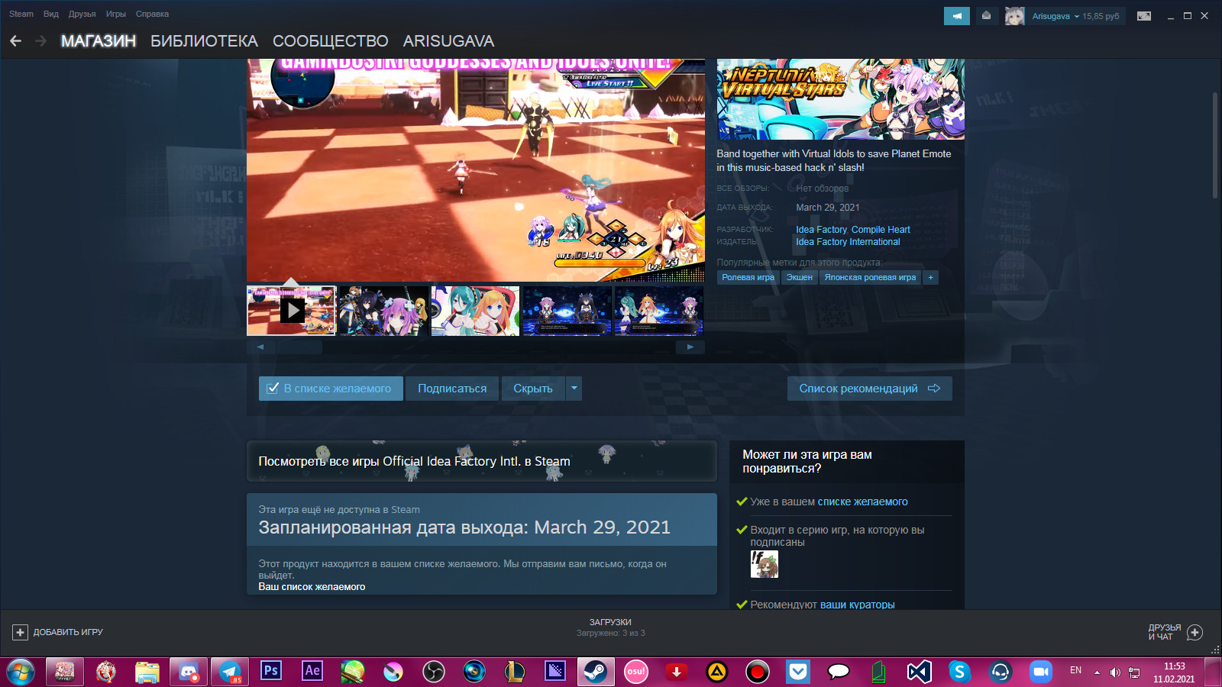Add a tag with plus button
This screenshot has height=687, width=1222.
(x=930, y=278)
